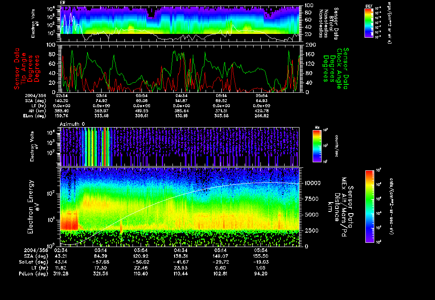Click the Alt value 369.97

click(x=102, y=111)
